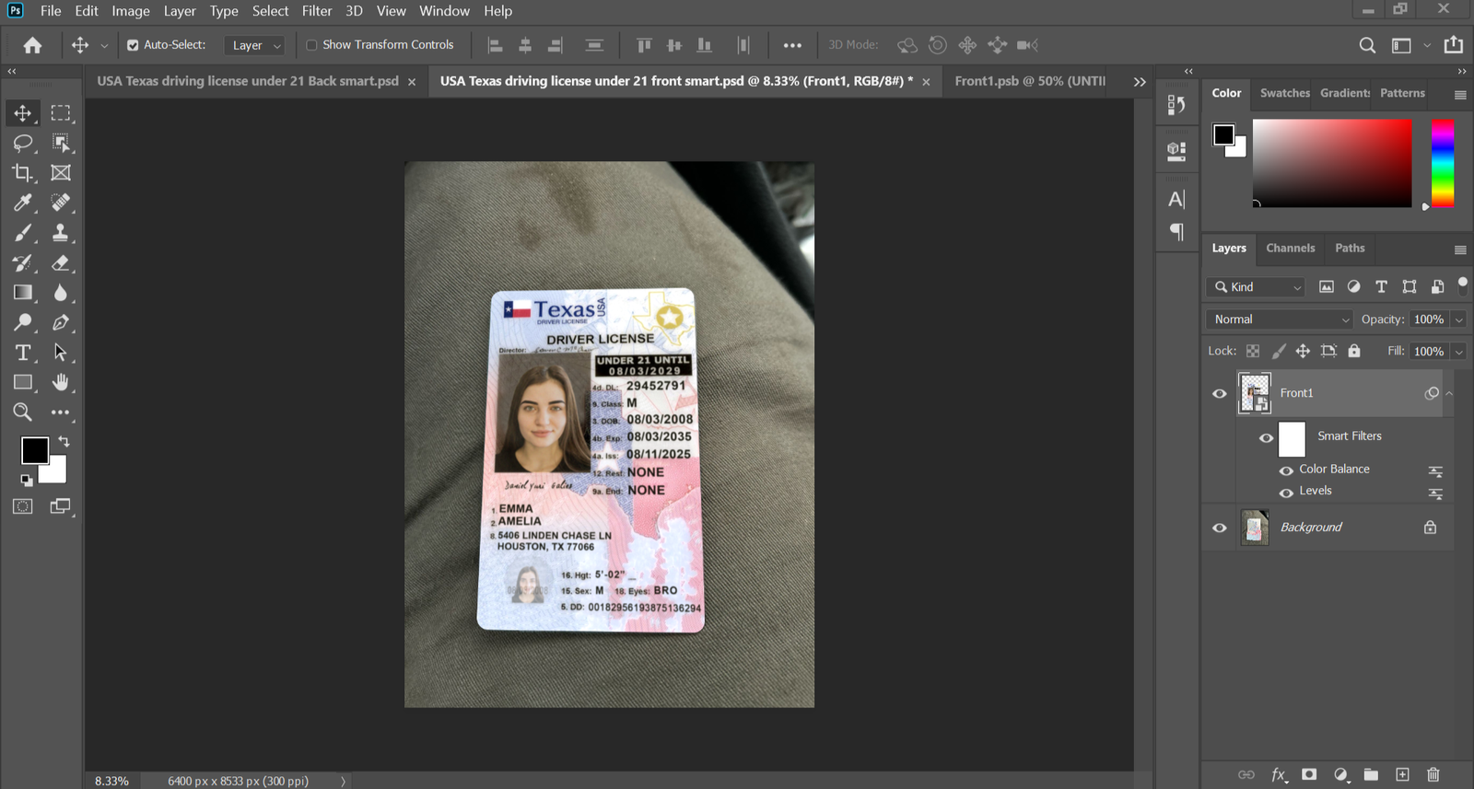This screenshot has width=1474, height=789.
Task: Switch to the Channels tab
Action: pyautogui.click(x=1290, y=249)
